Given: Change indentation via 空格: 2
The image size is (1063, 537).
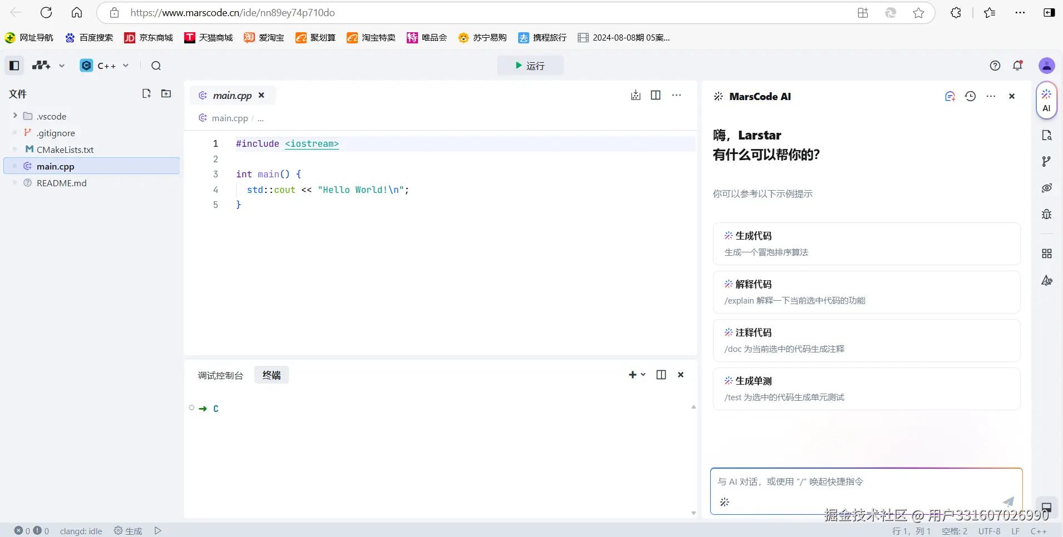Looking at the screenshot, I should point(954,531).
